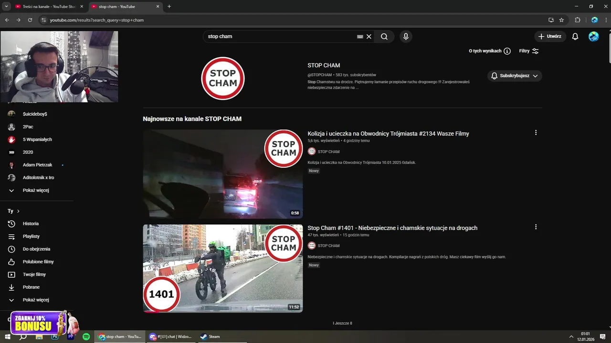Open the on-screen keyboard icon in search box
The width and height of the screenshot is (611, 343).
pyautogui.click(x=360, y=37)
